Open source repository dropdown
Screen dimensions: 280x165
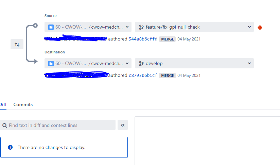point(88,27)
